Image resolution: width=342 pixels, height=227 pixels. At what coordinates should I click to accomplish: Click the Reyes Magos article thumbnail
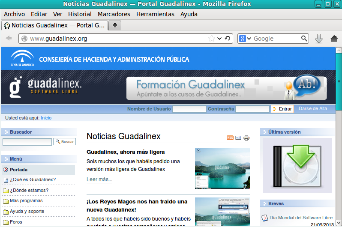pyautogui.click(x=222, y=212)
